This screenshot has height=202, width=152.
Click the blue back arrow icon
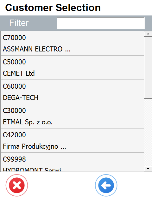click(x=106, y=185)
